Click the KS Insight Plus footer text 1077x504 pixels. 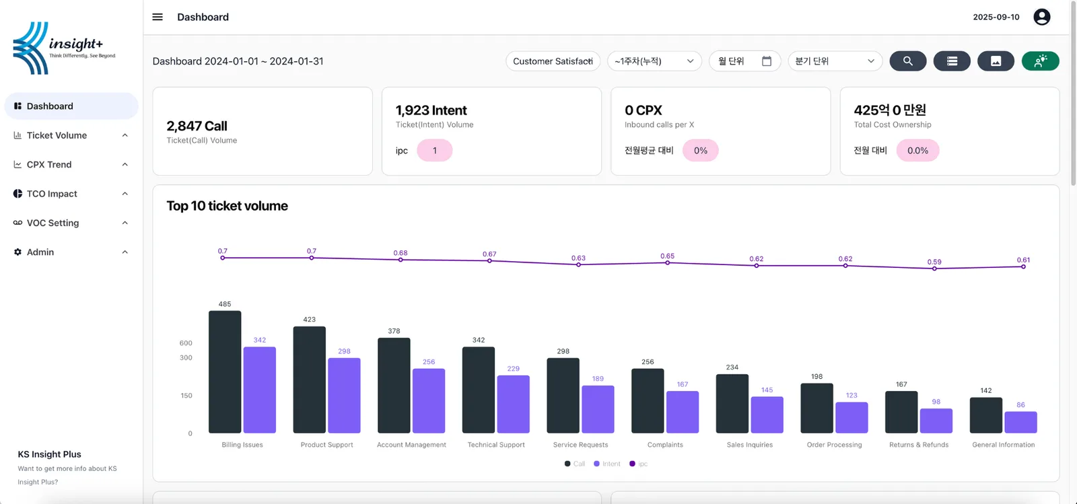[x=49, y=454]
